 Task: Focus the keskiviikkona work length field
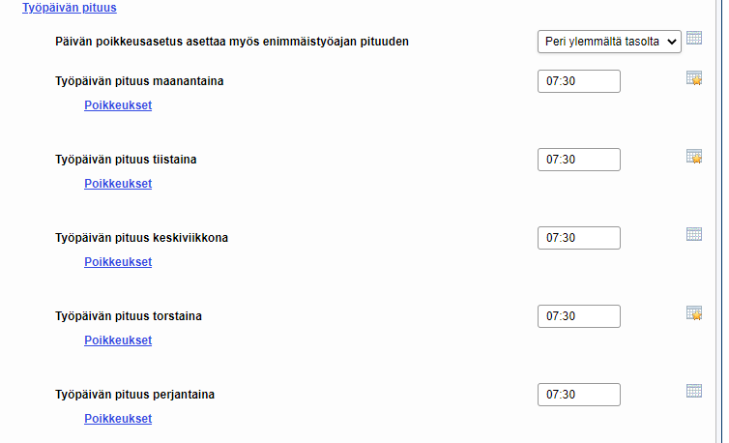(x=579, y=238)
